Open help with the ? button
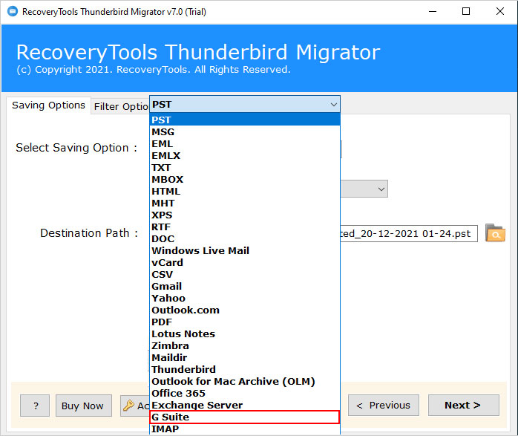The image size is (518, 436). 35,406
